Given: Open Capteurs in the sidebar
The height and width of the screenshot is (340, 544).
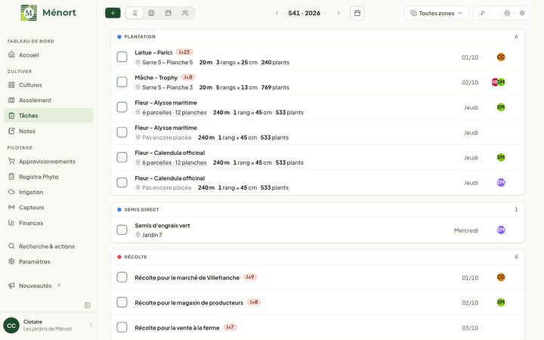Looking at the screenshot, I should tap(48, 207).
